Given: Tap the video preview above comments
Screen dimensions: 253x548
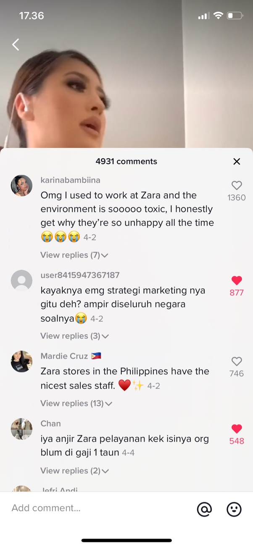Looking at the screenshot, I should [126, 74].
